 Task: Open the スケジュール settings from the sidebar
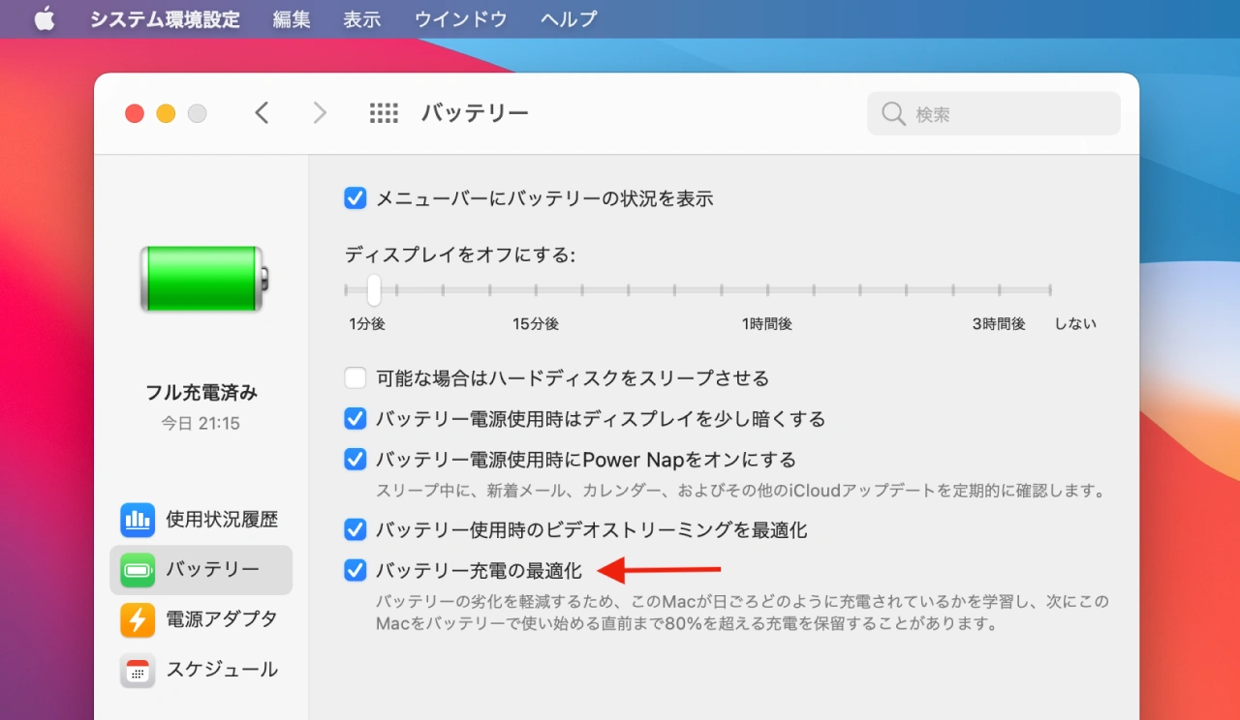click(x=138, y=671)
